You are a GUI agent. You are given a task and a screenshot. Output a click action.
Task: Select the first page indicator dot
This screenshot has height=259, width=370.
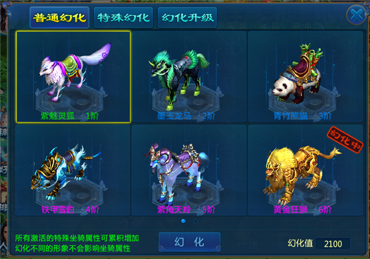[x=183, y=221]
